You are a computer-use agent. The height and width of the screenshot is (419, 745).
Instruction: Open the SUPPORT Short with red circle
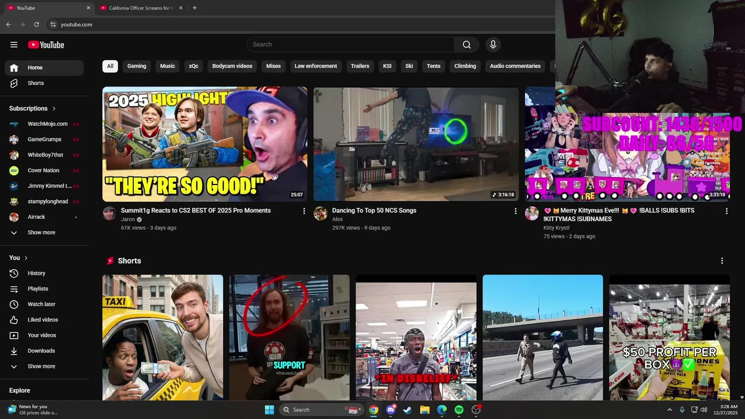[x=289, y=338]
